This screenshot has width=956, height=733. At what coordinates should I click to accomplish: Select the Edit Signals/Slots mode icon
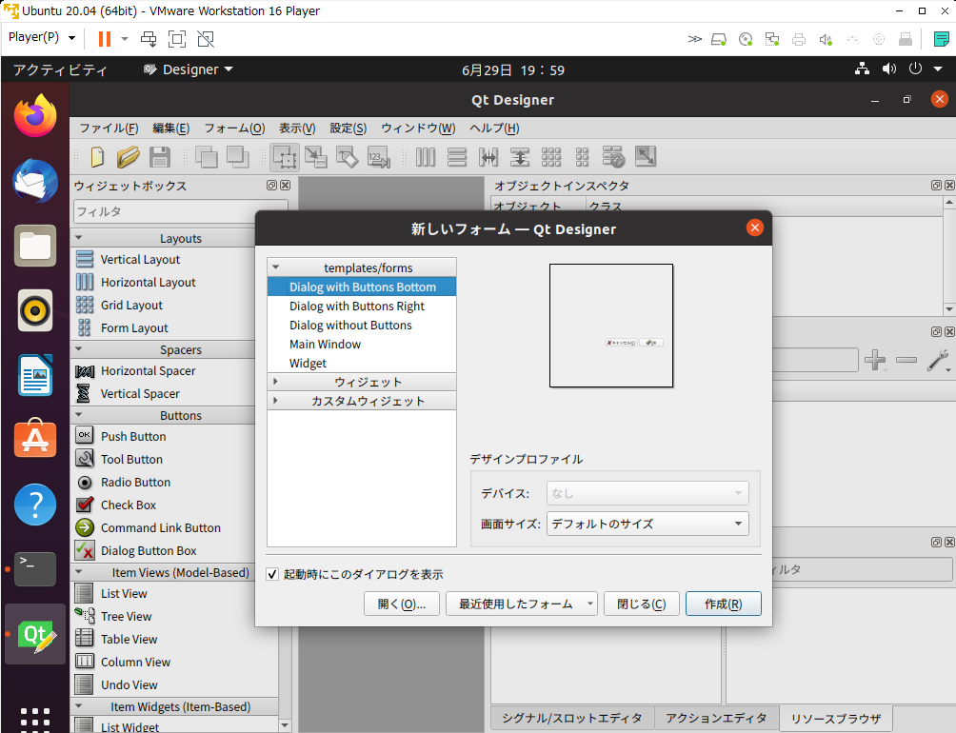click(x=316, y=157)
